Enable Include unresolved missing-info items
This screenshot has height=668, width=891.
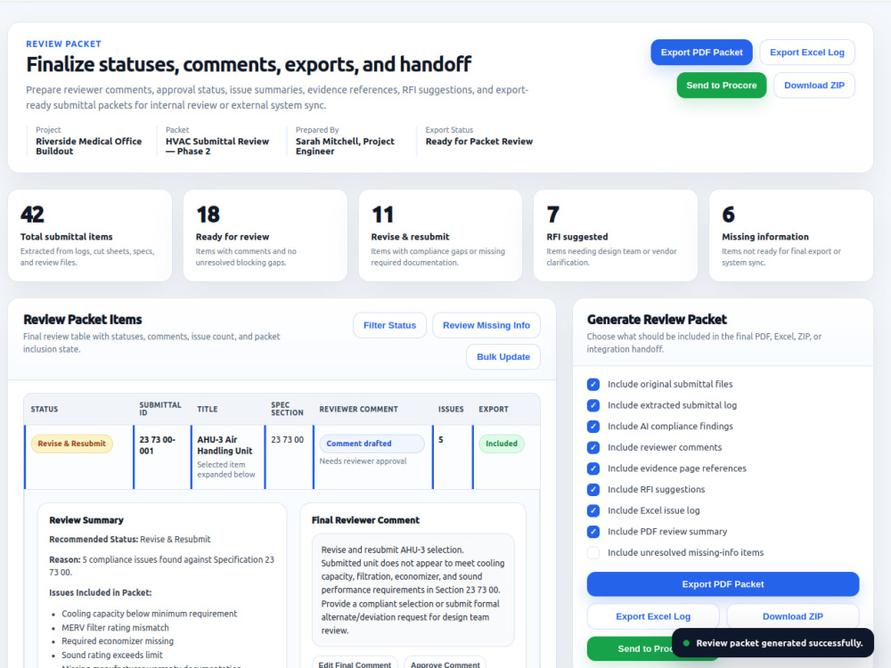(x=593, y=553)
